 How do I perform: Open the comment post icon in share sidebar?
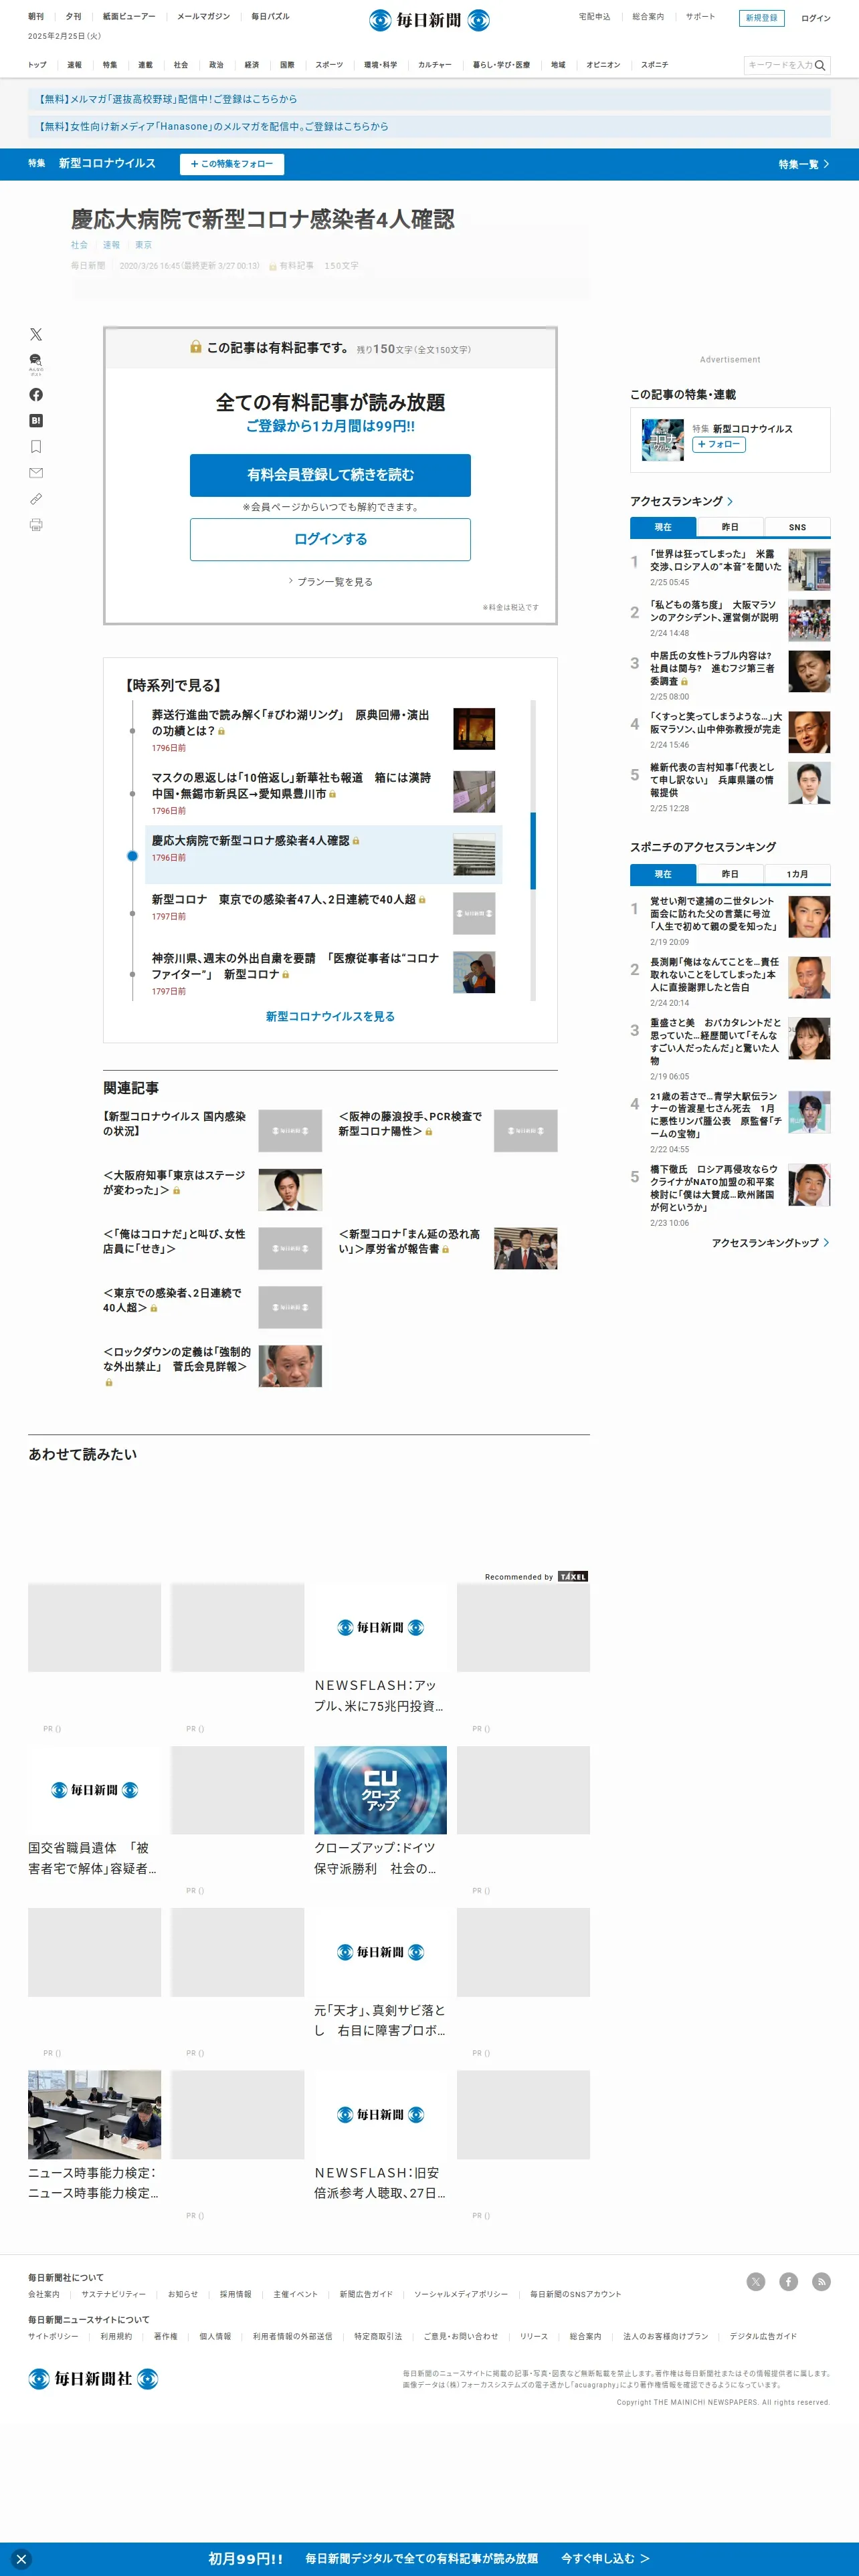36,363
